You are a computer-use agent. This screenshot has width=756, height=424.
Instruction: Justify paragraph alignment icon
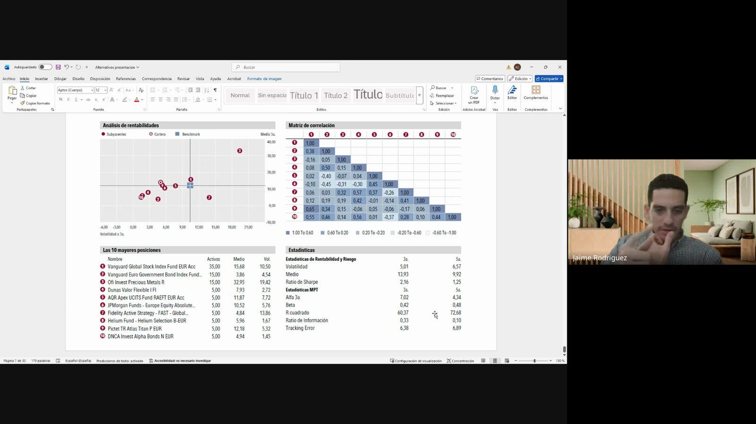pyautogui.click(x=176, y=100)
